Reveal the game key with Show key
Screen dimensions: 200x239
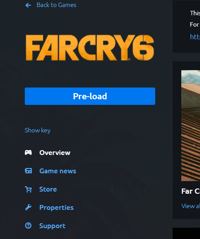click(37, 130)
